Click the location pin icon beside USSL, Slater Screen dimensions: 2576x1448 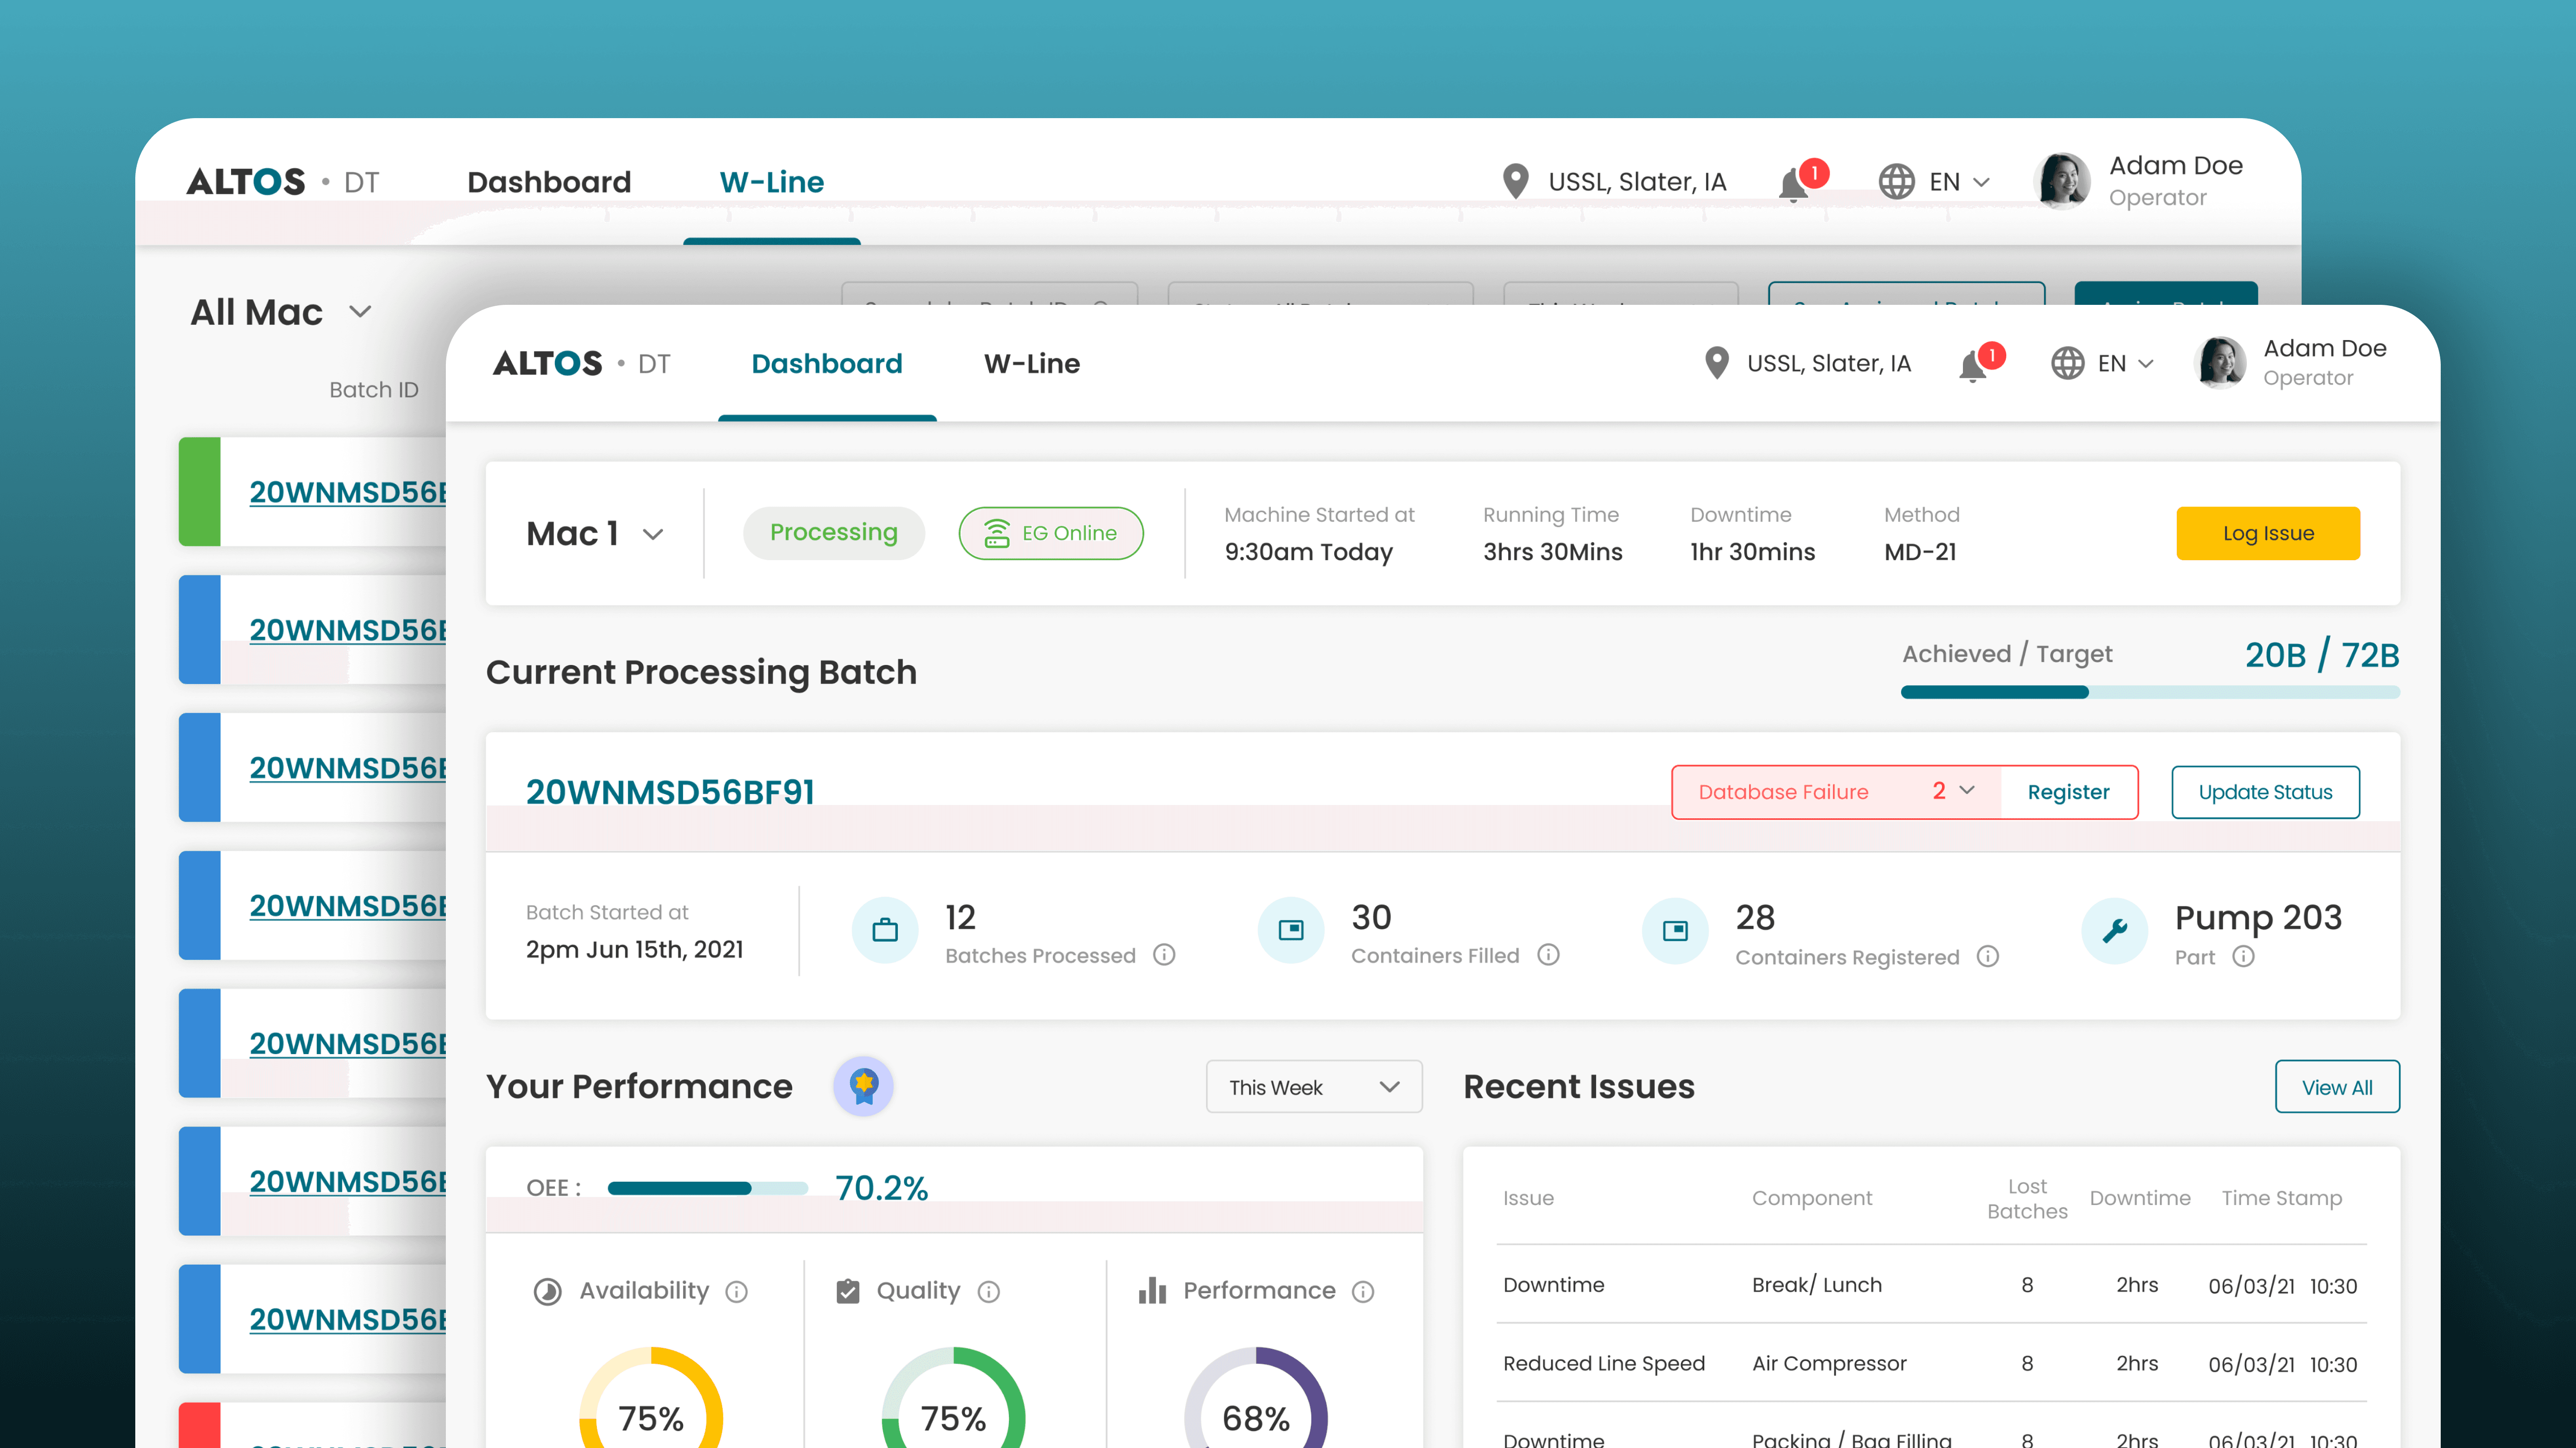point(1716,363)
